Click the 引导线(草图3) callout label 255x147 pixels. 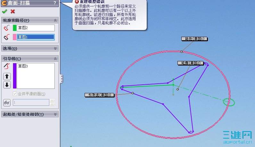click(x=99, y=95)
